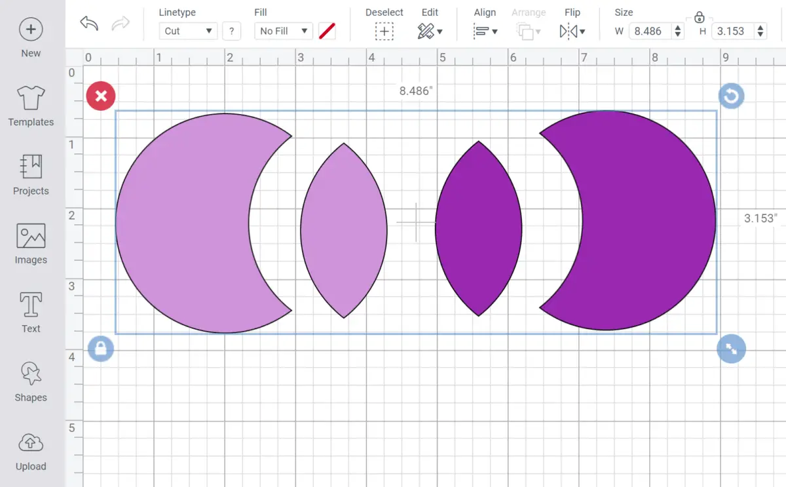Screen dimensions: 786x487
Task: Click Deselect to clear the selection
Action: pos(384,30)
